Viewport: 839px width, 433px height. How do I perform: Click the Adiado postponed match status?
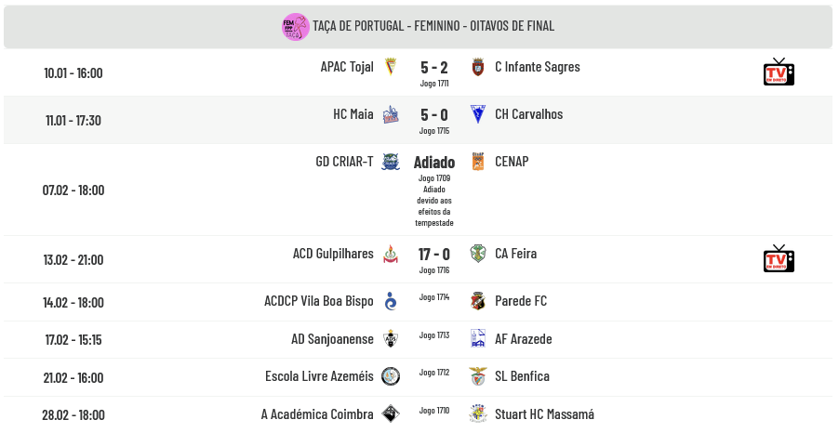pos(434,162)
